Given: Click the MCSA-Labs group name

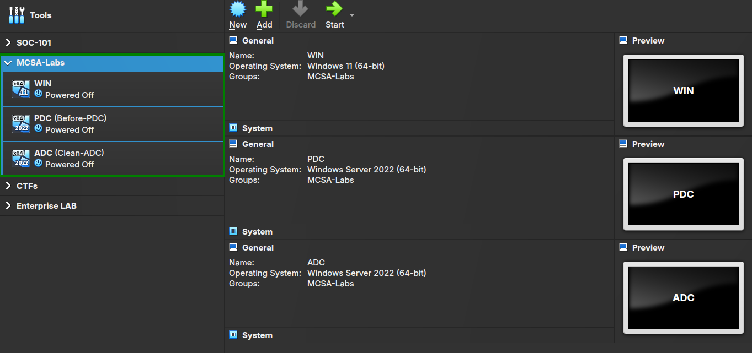Looking at the screenshot, I should 40,63.
